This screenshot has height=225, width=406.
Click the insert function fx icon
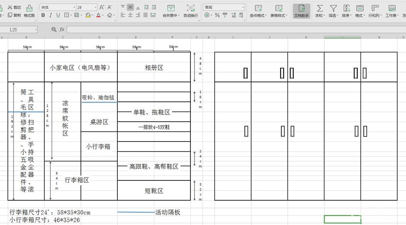[62, 30]
